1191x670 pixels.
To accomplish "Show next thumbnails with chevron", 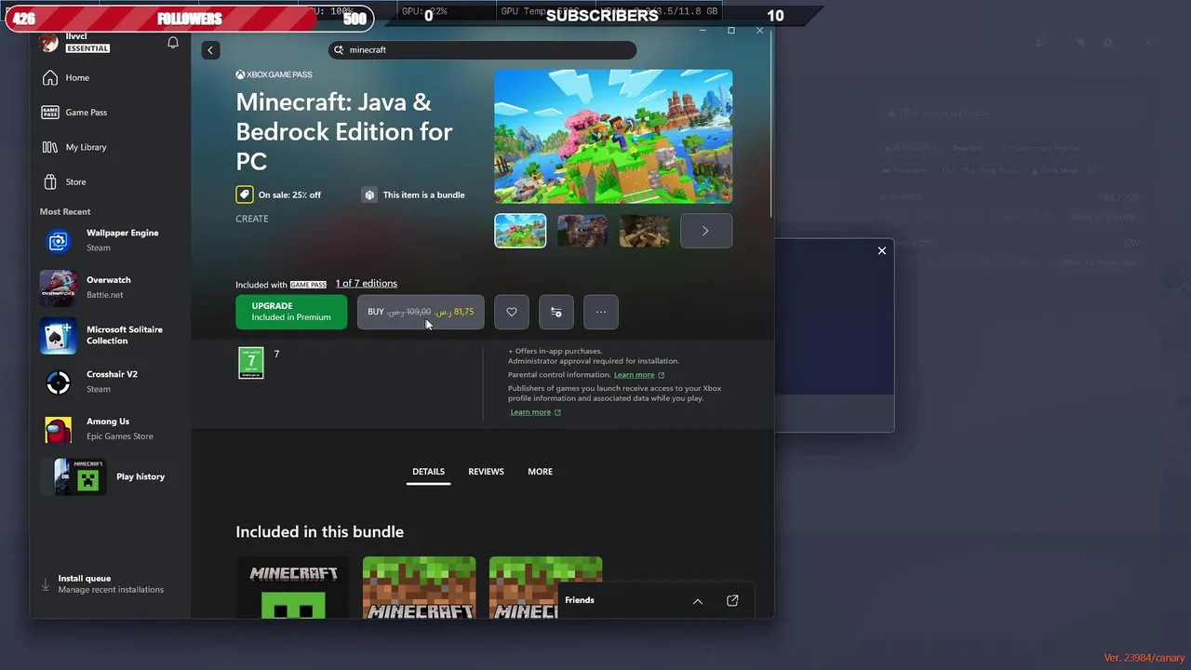I will [706, 231].
